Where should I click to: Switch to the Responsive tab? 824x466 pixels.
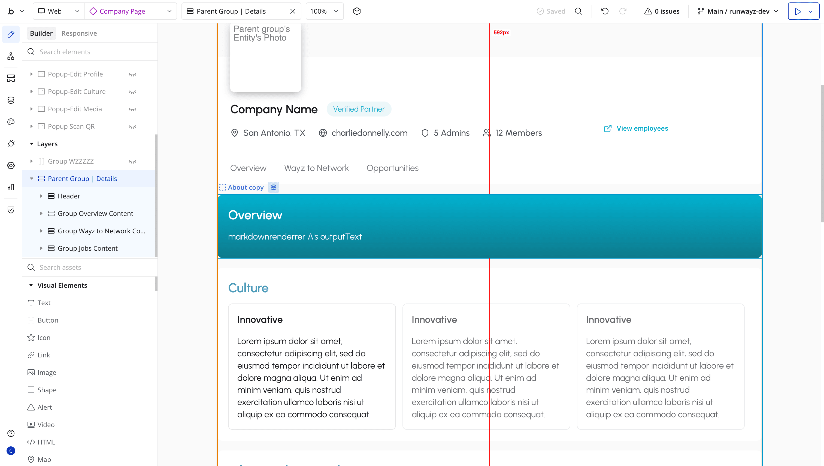point(79,33)
